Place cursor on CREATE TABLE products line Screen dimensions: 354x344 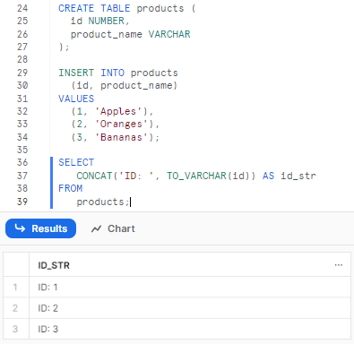pyautogui.click(x=127, y=8)
